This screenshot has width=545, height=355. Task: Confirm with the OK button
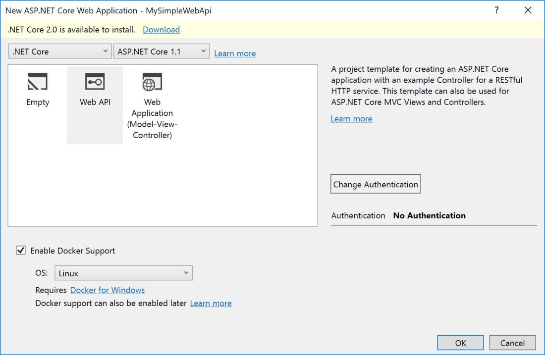(x=460, y=343)
